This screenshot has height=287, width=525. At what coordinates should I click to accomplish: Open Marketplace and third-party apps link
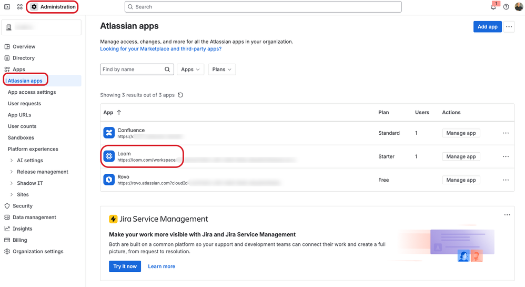[160, 49]
